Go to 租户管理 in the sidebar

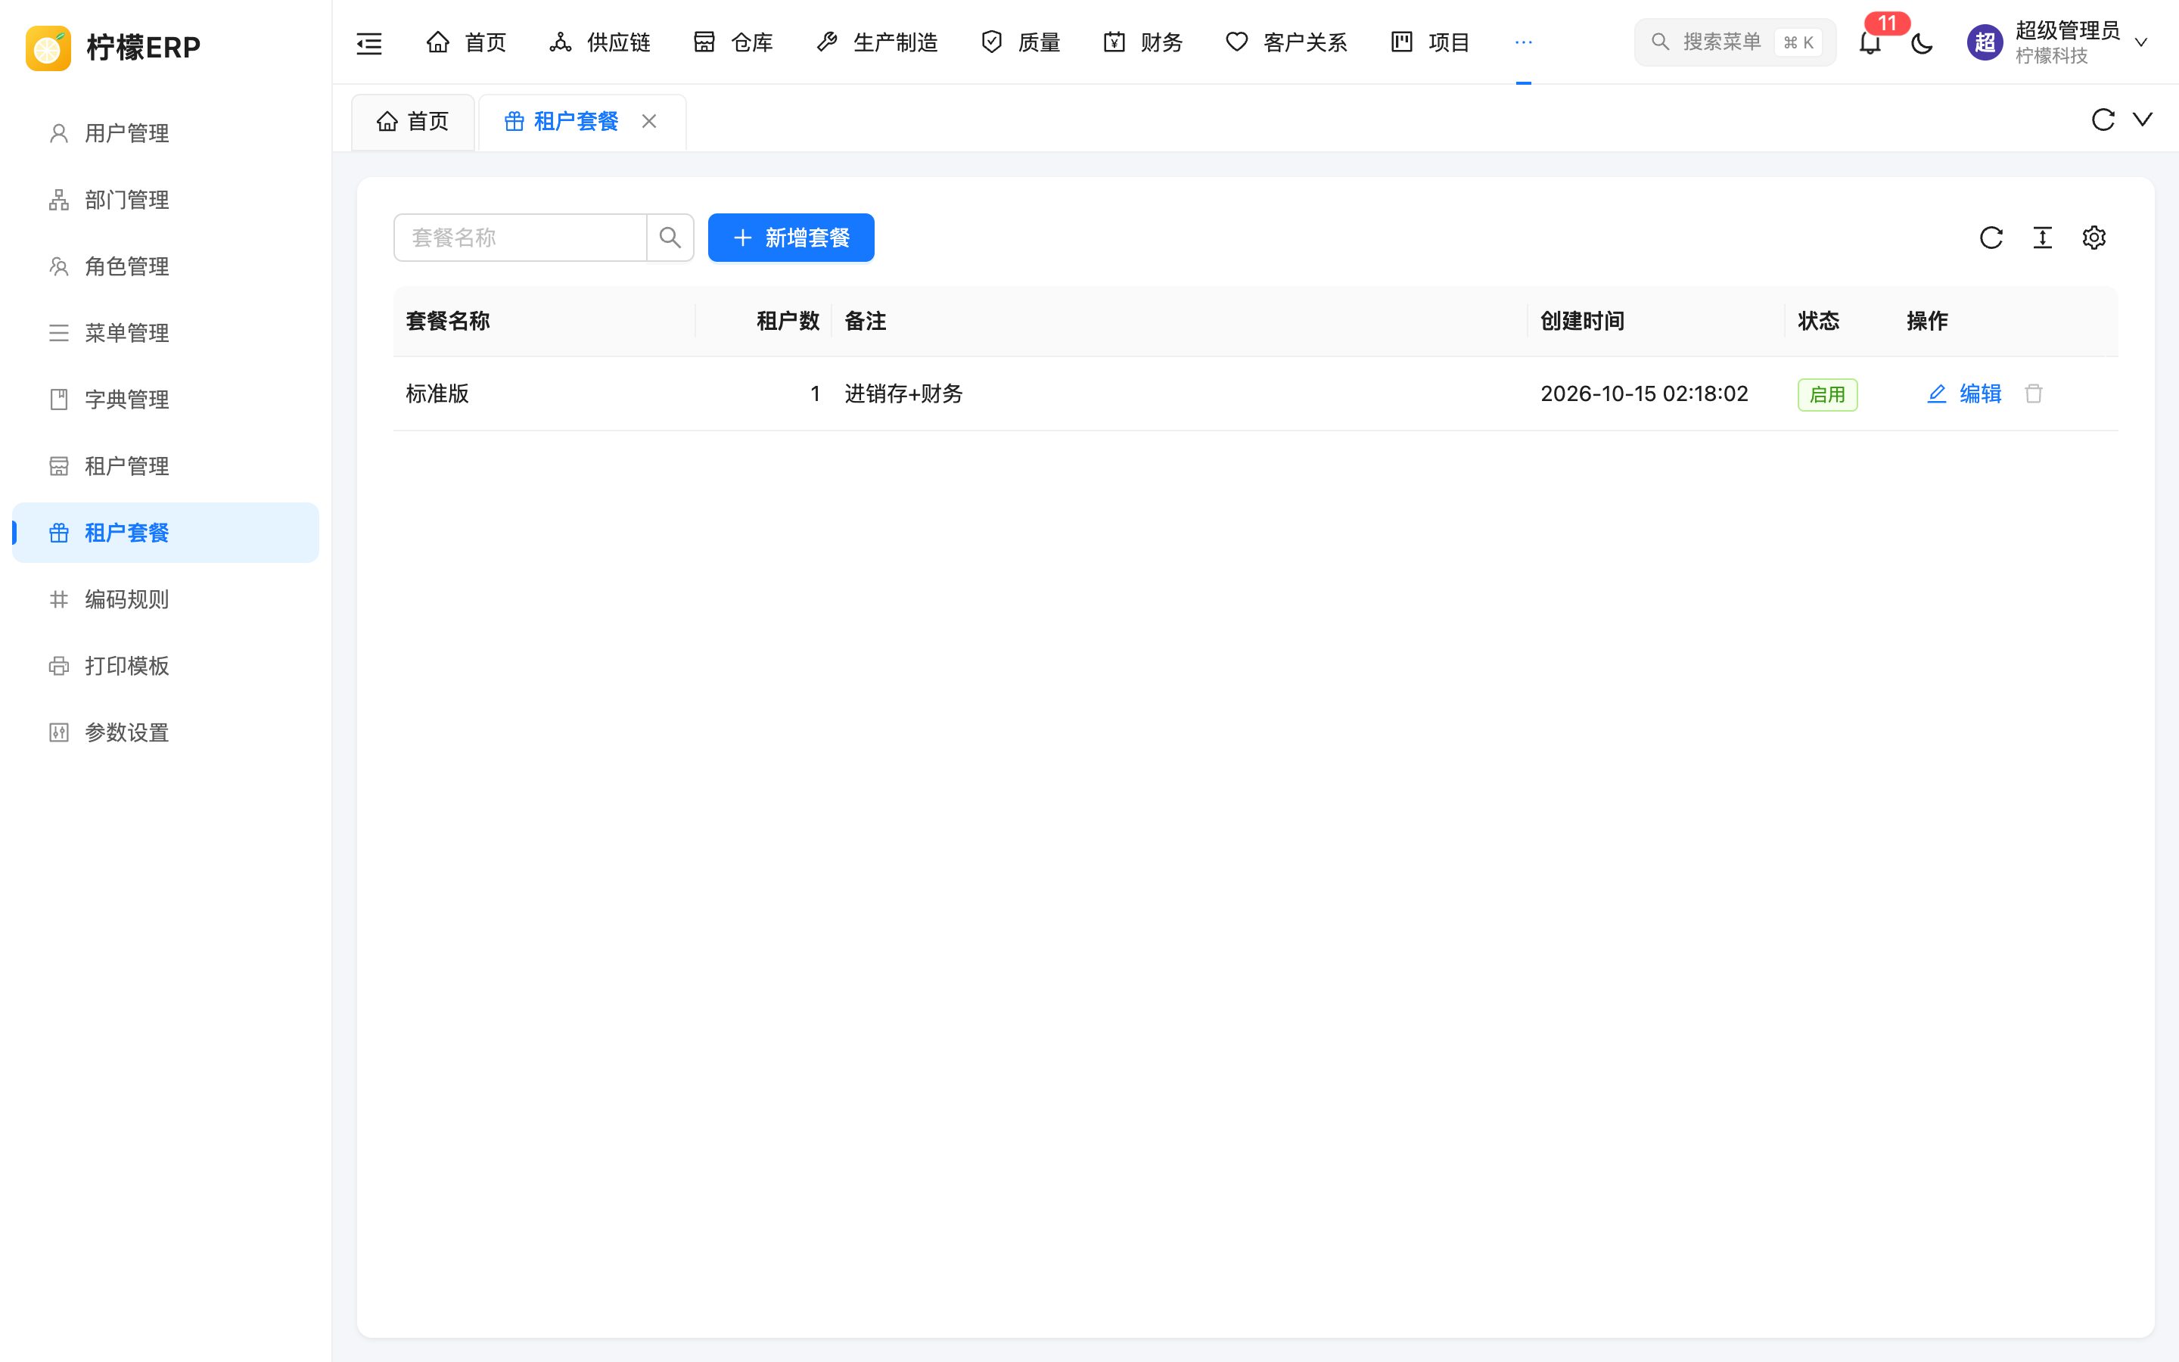click(x=166, y=467)
